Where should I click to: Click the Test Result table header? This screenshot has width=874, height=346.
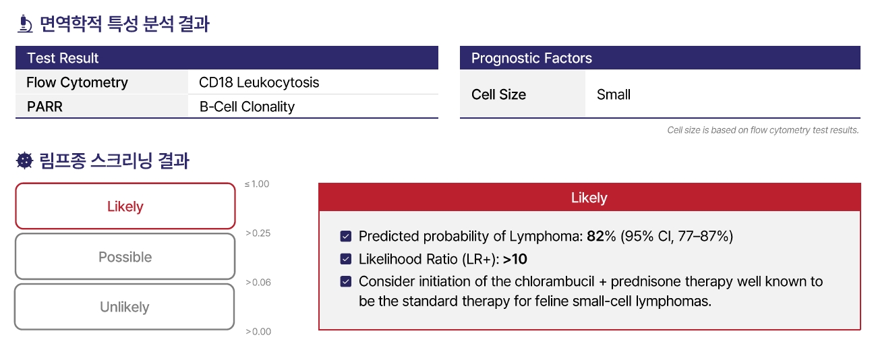click(x=227, y=58)
